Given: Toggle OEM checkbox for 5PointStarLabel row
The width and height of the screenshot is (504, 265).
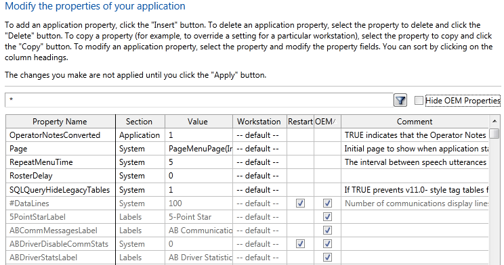Looking at the screenshot, I should coord(327,217).
